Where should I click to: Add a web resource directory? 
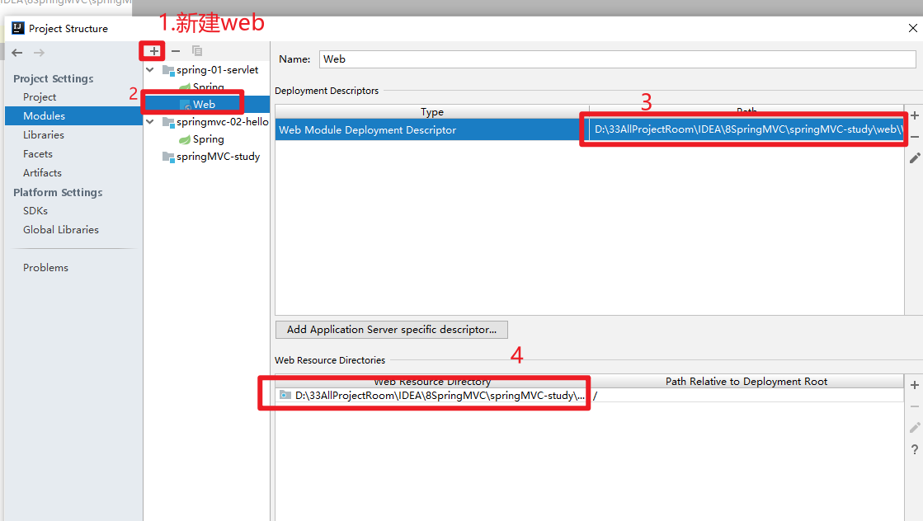point(915,385)
